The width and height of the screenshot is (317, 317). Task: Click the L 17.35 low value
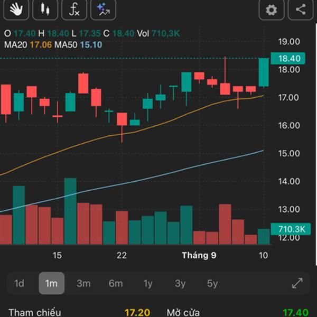[x=90, y=33]
